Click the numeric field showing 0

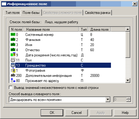coord(120,99)
